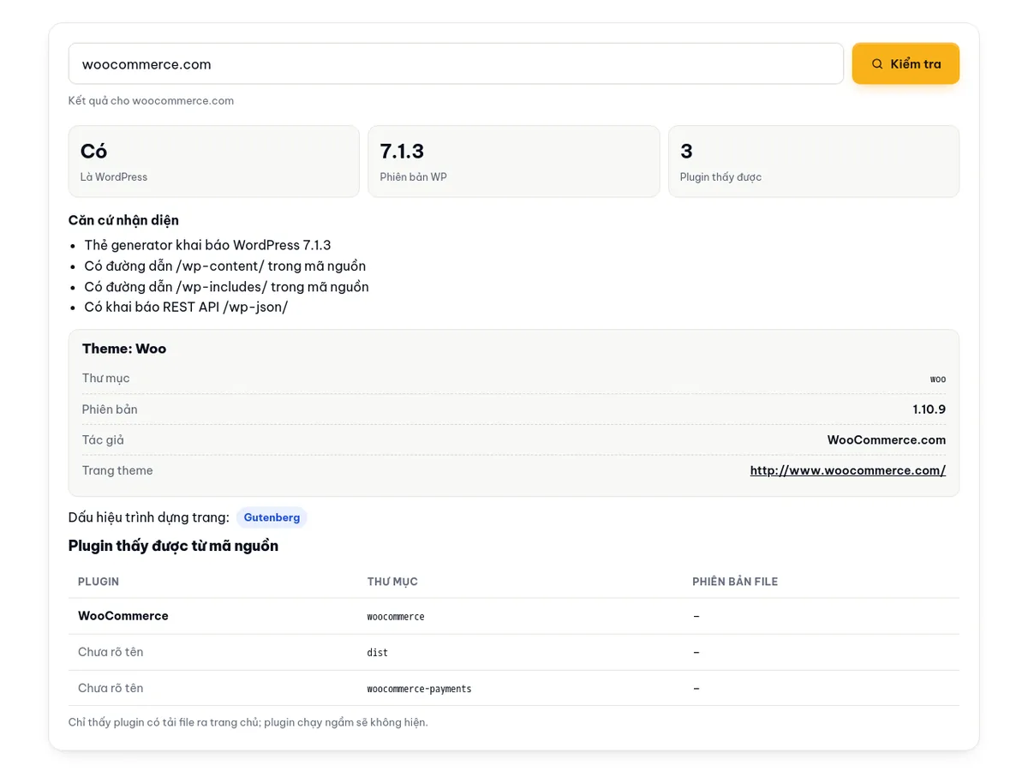
Task: Click the "Theme: Woo" heading
Action: pos(124,349)
